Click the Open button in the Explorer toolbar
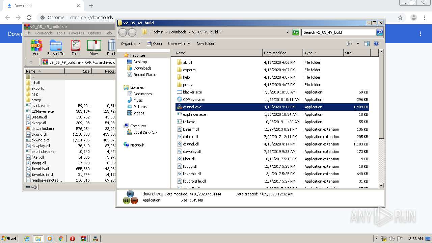 point(154,44)
